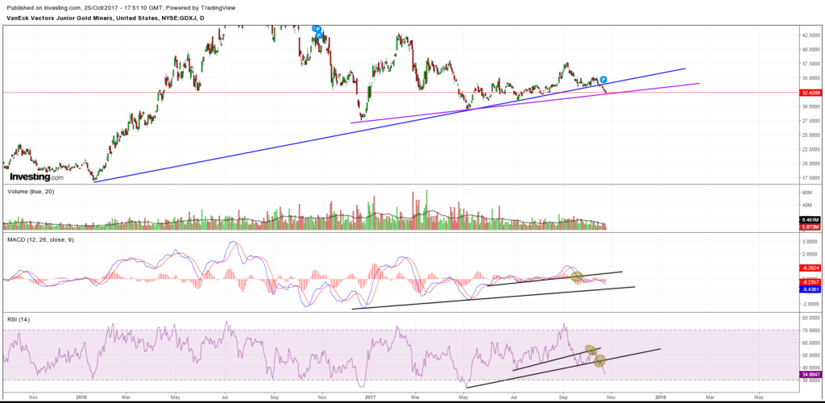The image size is (825, 403).
Task: Select the gold oval highlight on the MACD pane
Action: click(x=577, y=276)
